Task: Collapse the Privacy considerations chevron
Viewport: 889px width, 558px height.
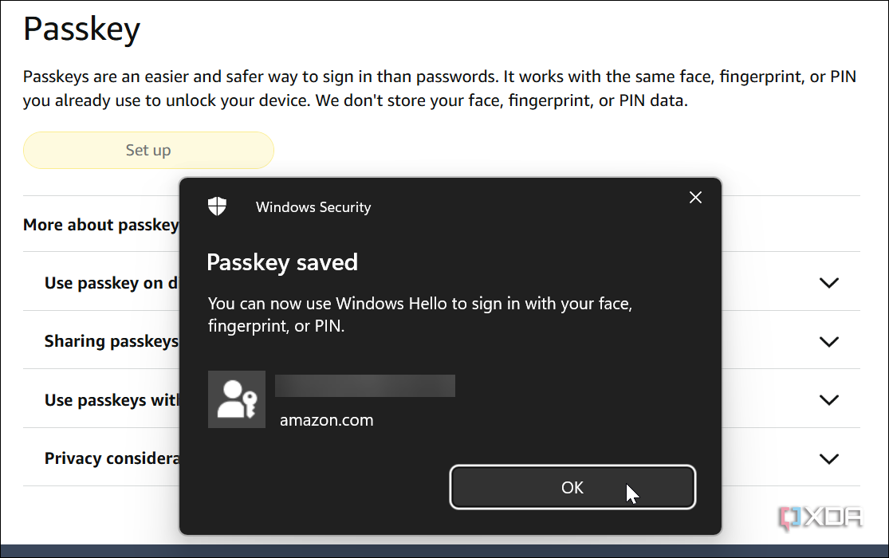Action: (828, 458)
